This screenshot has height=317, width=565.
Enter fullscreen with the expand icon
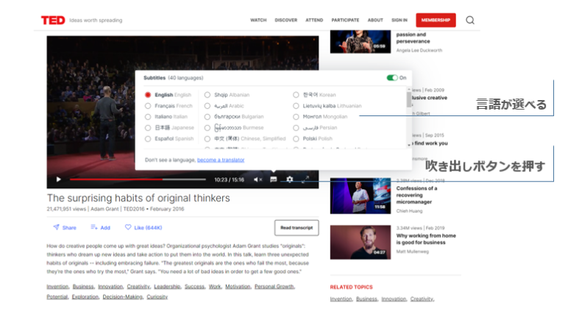click(305, 179)
